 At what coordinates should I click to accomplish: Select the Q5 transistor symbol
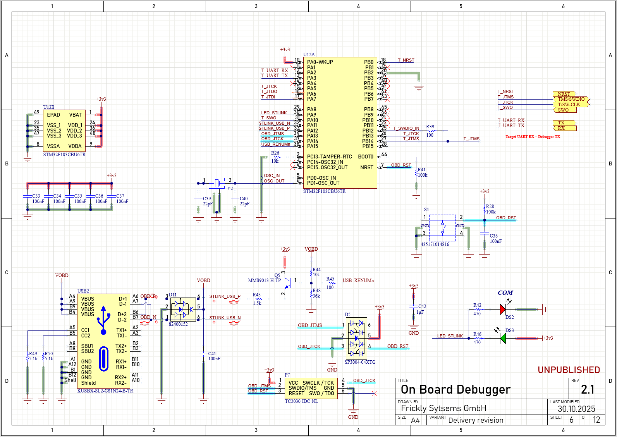tap(287, 284)
